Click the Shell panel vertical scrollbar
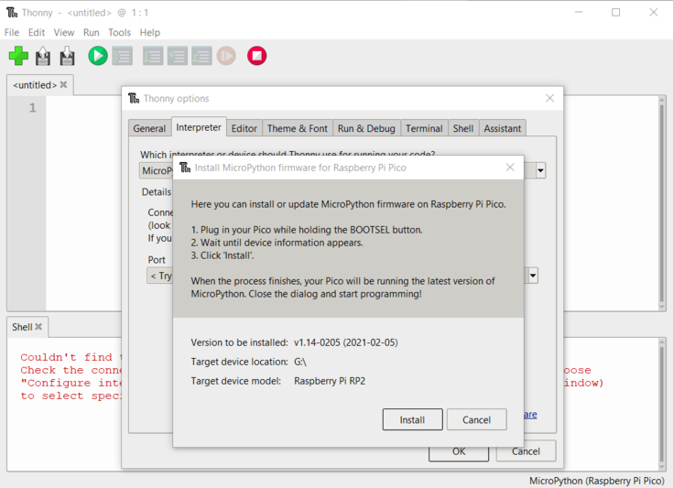The height and width of the screenshot is (488, 673). (x=662, y=405)
